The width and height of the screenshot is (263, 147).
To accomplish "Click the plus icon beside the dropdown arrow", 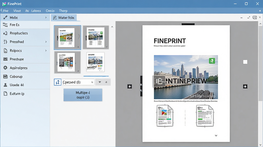I will click(106, 82).
